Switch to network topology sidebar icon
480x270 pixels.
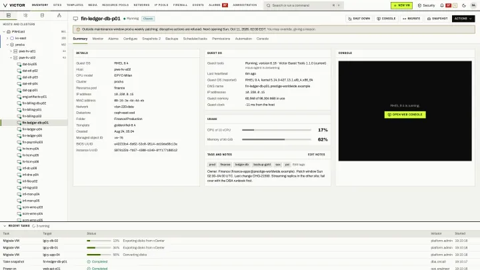[59, 15]
